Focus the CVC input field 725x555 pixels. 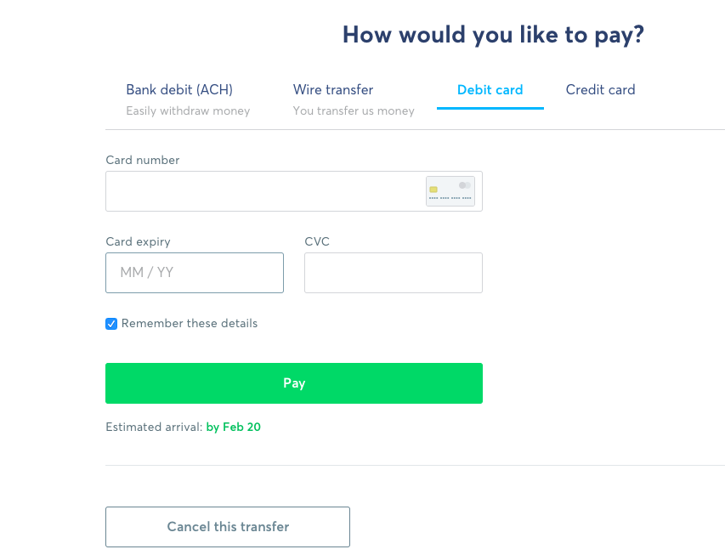[394, 273]
